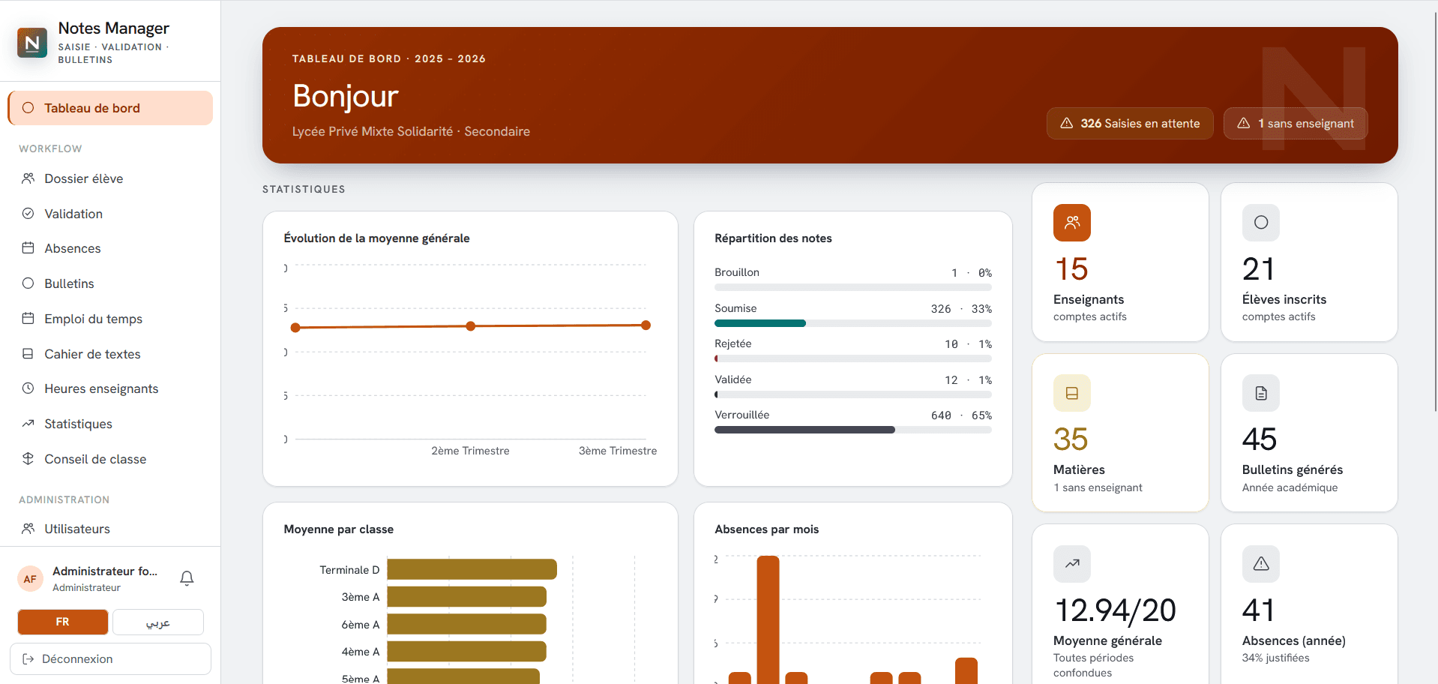Switch language to Arabic عربي
This screenshot has width=1438, height=684.
[x=158, y=622]
